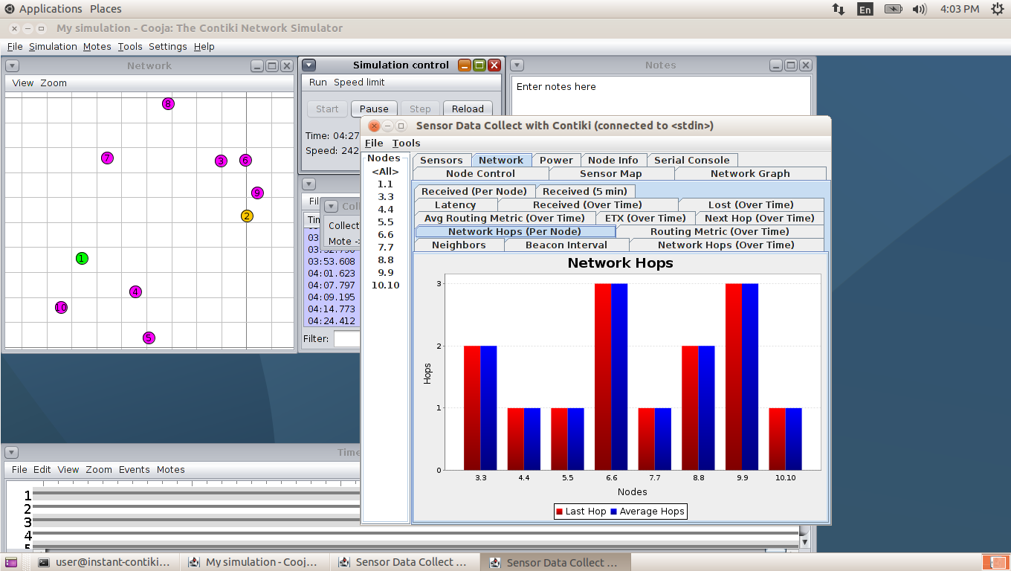Open the Received (Per Node) tab
Image resolution: width=1011 pixels, height=571 pixels.
pos(474,191)
